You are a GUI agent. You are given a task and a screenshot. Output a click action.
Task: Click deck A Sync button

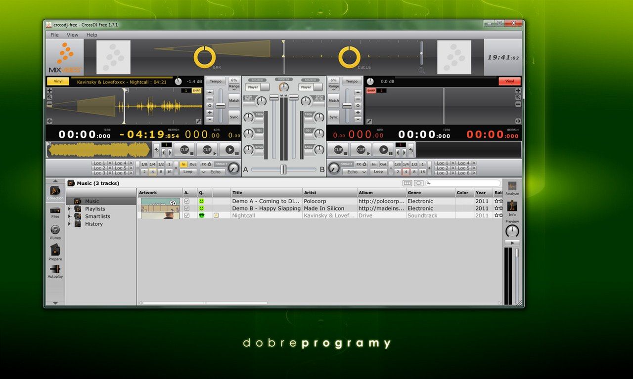[x=234, y=117]
